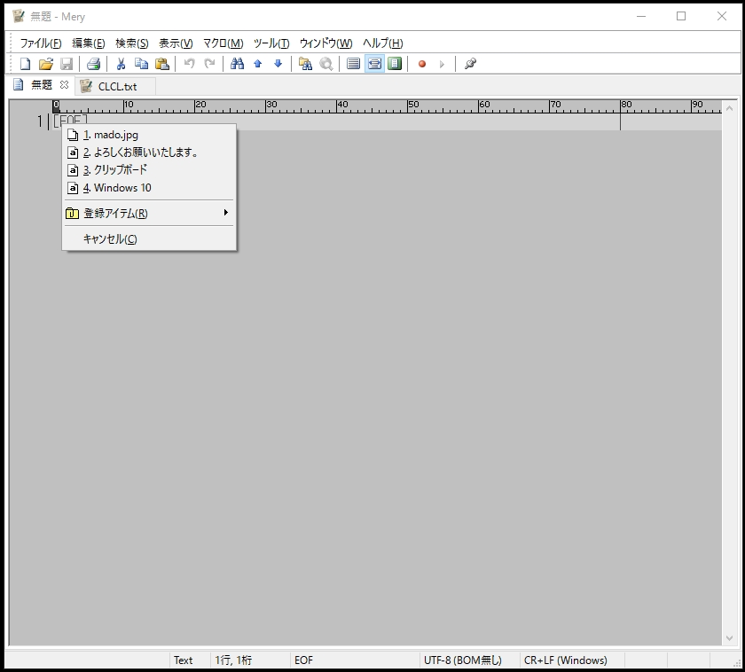The image size is (745, 672).
Task: Click the Save floppy disk icon
Action: click(x=67, y=64)
